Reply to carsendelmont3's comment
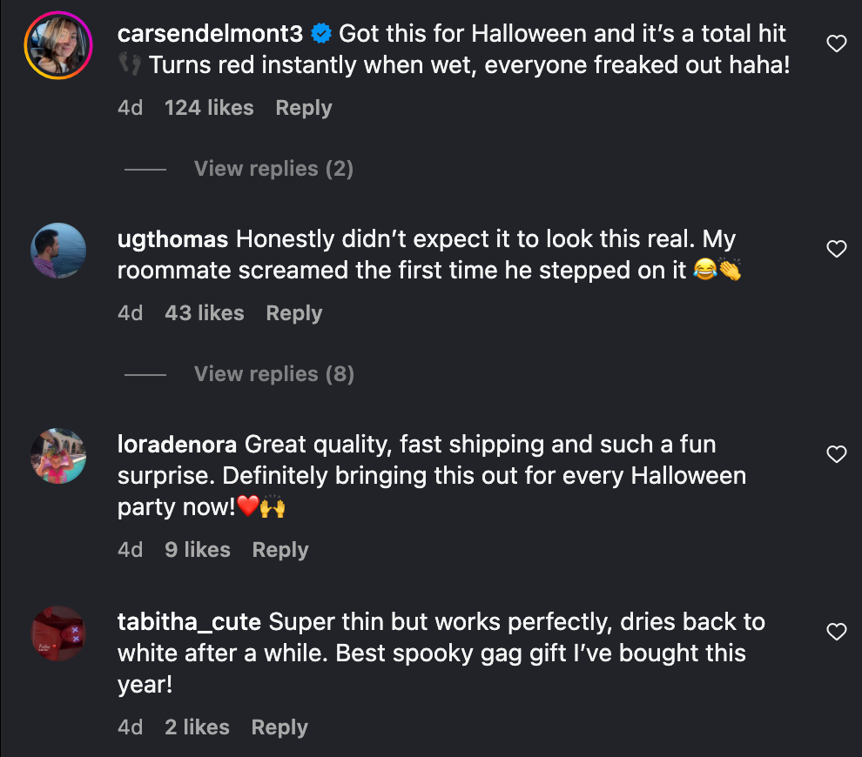 [x=303, y=108]
